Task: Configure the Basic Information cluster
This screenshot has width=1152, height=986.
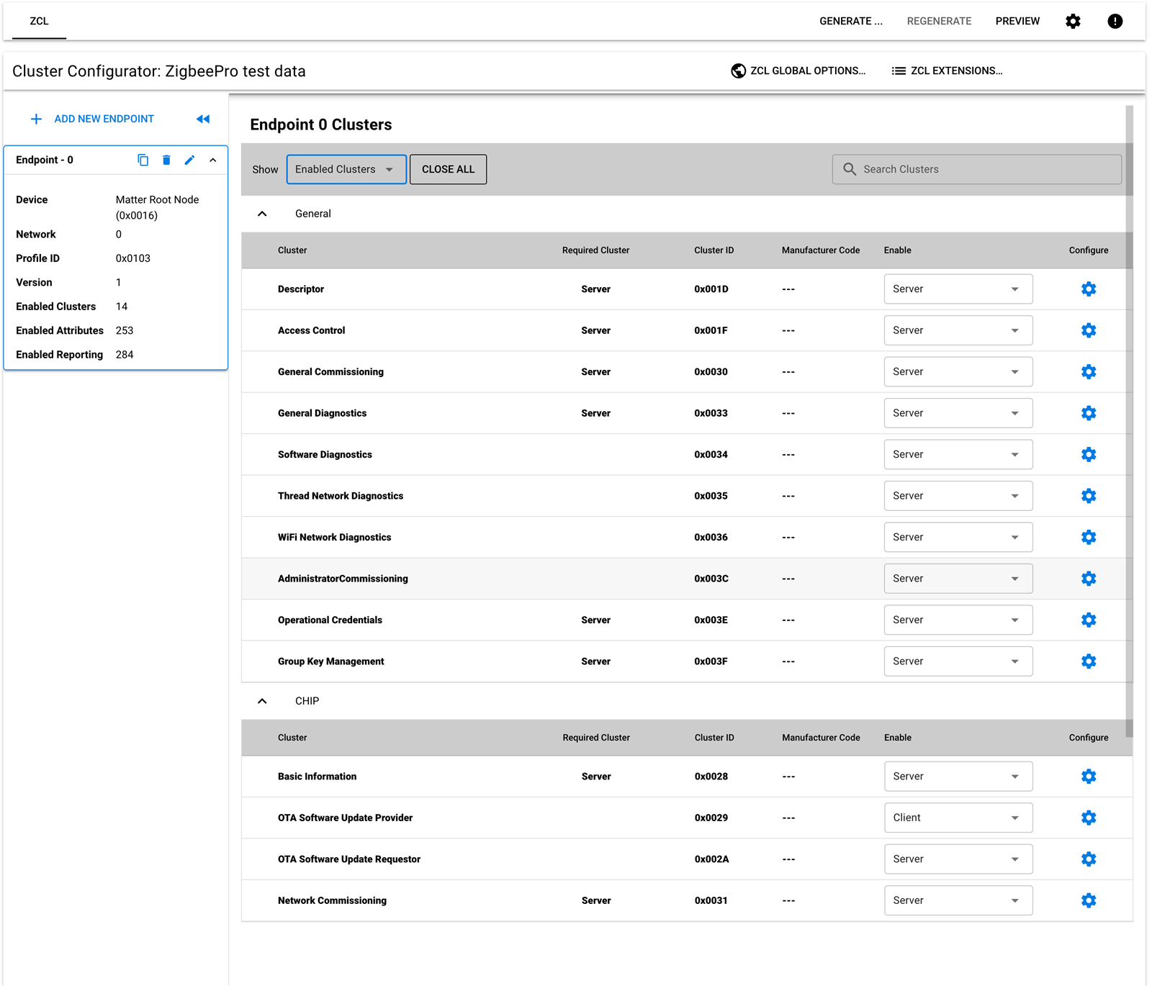Action: tap(1089, 776)
